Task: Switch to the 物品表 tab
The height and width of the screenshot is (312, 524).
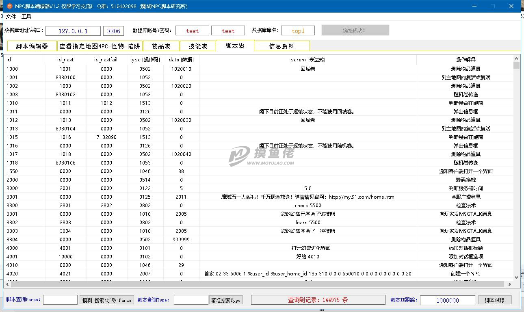Action: click(x=161, y=46)
